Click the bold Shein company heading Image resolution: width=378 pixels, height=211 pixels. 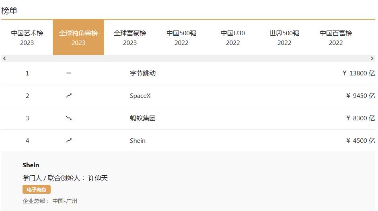(31, 165)
